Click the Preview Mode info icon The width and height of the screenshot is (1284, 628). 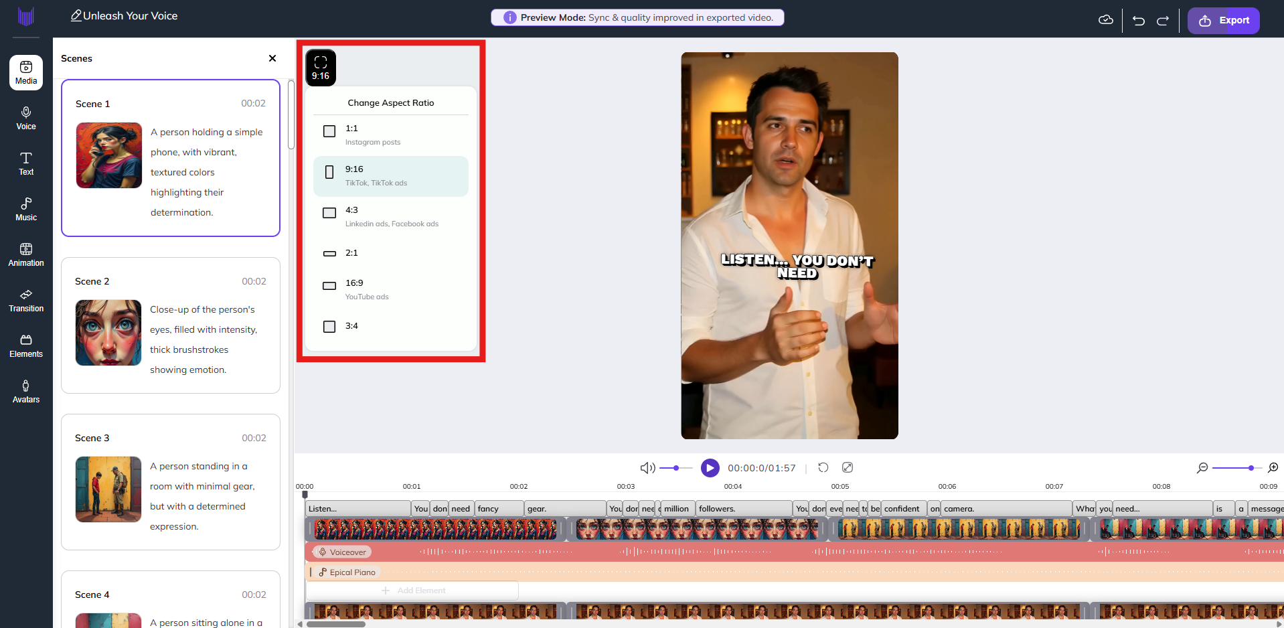click(510, 17)
